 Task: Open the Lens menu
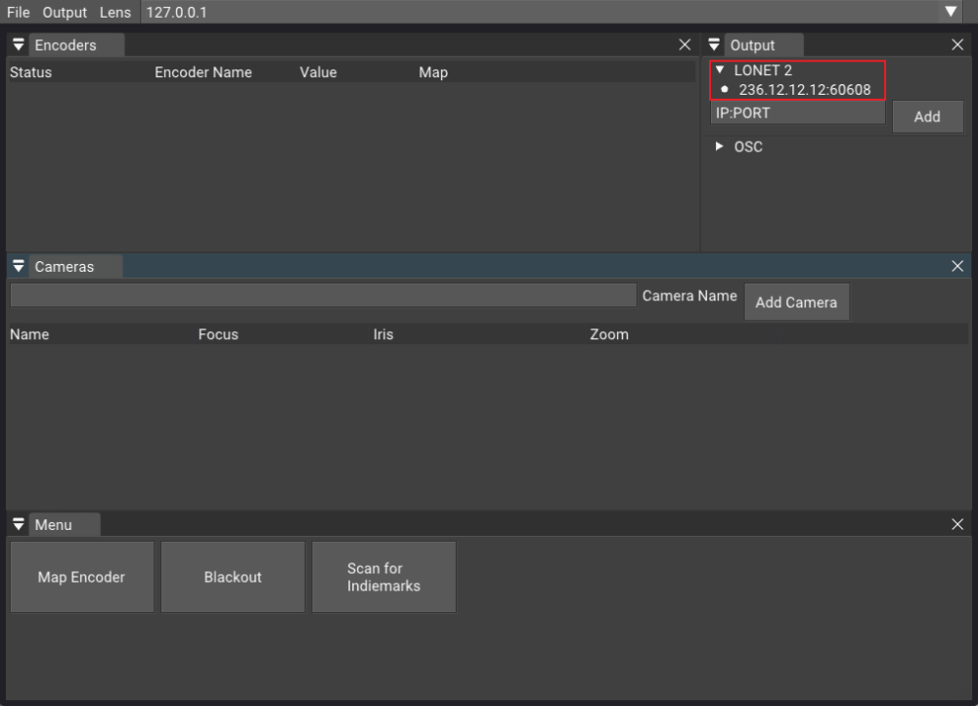point(115,13)
